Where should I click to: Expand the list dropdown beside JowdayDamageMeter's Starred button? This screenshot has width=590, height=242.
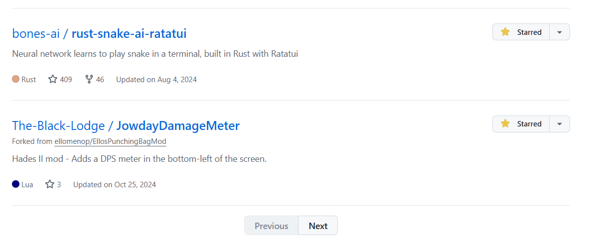point(560,123)
